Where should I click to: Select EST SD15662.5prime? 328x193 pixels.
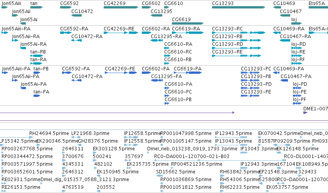(175, 172)
